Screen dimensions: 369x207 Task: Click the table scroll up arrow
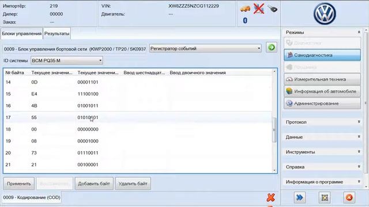point(274,71)
